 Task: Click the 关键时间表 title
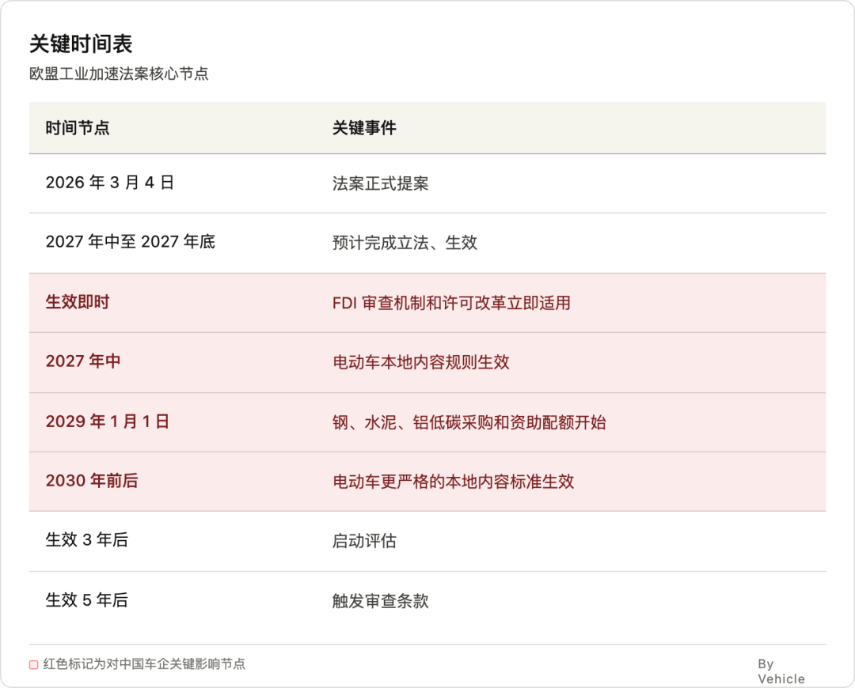(x=81, y=44)
